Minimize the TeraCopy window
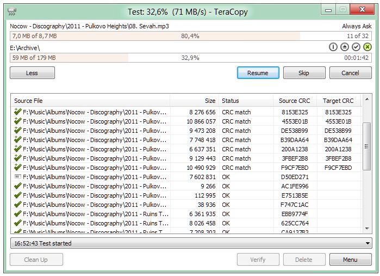Image resolution: width=380 pixels, height=276 pixels. coord(328,10)
